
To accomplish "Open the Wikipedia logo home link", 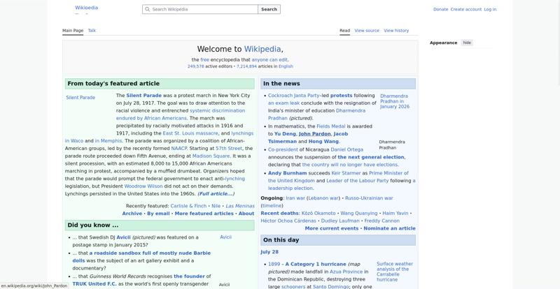I will 86,8.
